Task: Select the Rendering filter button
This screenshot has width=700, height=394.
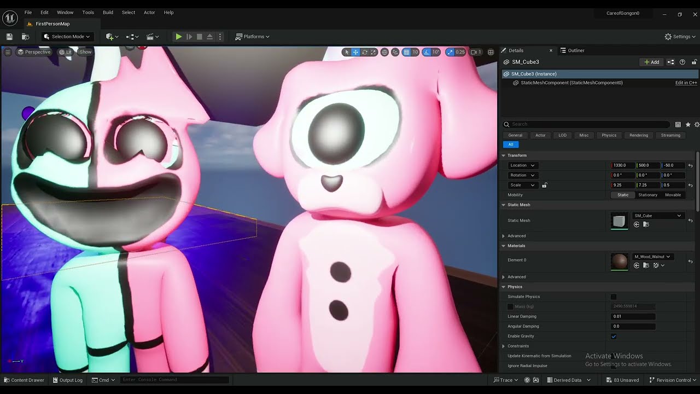Action: (x=639, y=135)
